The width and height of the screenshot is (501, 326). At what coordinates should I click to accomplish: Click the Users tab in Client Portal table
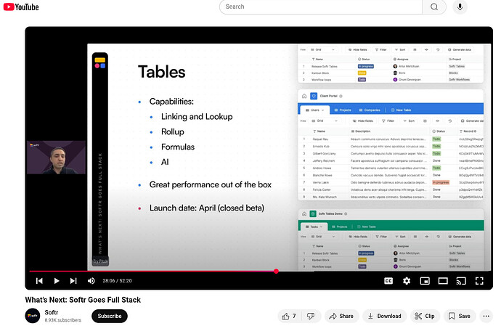314,110
